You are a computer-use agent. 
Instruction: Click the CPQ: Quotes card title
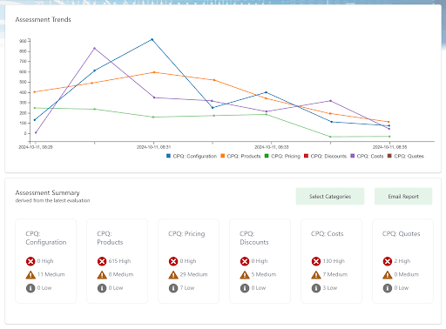click(402, 234)
